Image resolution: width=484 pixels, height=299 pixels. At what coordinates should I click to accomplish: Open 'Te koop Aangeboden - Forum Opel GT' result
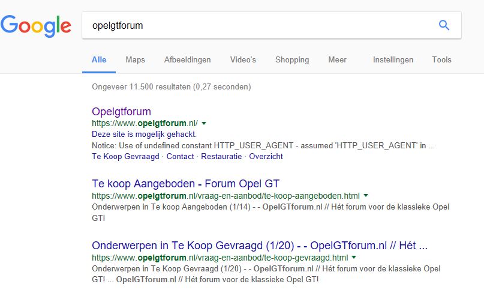click(185, 184)
